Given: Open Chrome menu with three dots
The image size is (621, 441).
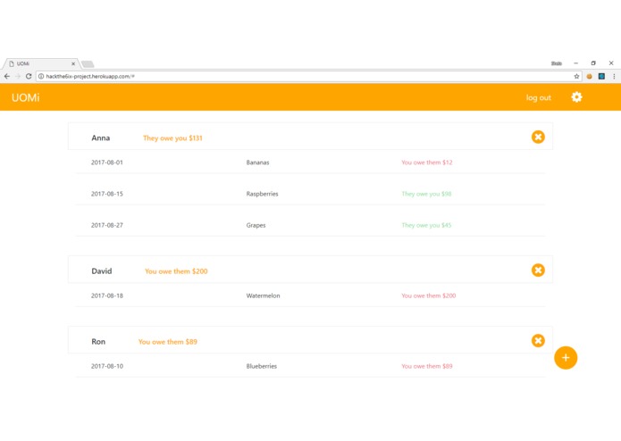Looking at the screenshot, I should pos(614,77).
